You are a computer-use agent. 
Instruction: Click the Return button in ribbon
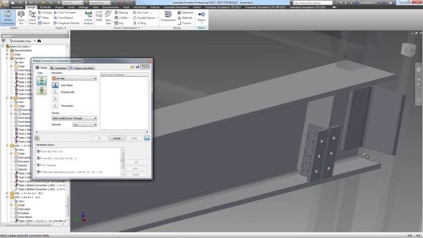(x=202, y=17)
